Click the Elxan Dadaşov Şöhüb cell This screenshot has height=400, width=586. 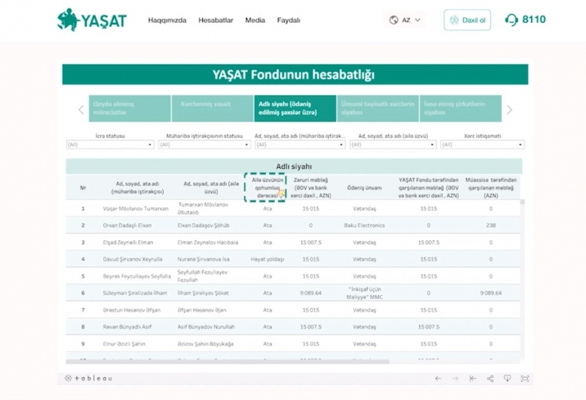203,225
